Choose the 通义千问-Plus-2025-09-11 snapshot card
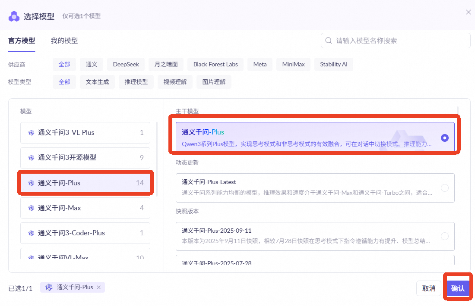The image size is (475, 306). 315,236
